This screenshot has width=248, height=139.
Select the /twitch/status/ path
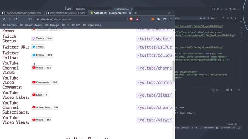[x=154, y=39]
